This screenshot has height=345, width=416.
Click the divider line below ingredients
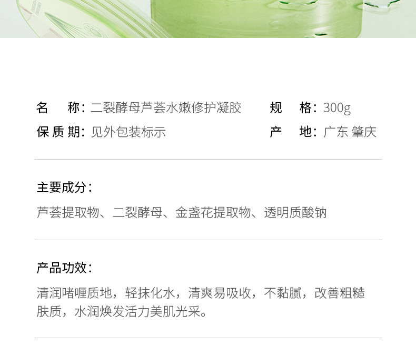[x=209, y=240]
